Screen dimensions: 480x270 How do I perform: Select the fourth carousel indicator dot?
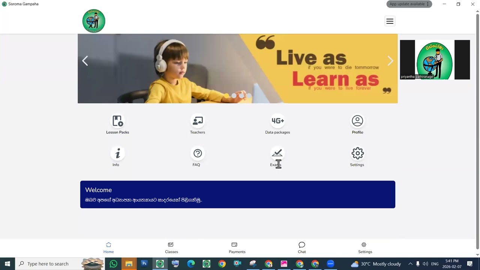tap(249, 96)
